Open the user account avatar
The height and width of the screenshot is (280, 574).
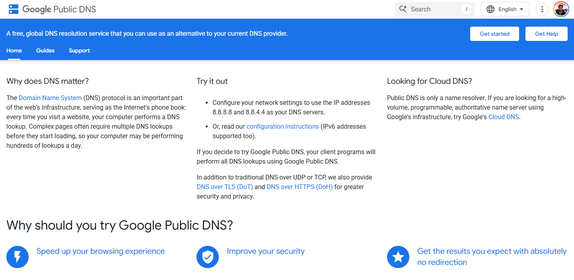coord(561,9)
